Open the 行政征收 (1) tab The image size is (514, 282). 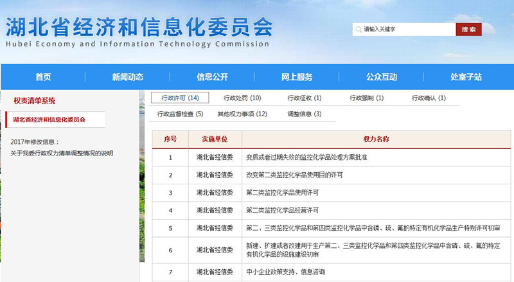(x=305, y=98)
